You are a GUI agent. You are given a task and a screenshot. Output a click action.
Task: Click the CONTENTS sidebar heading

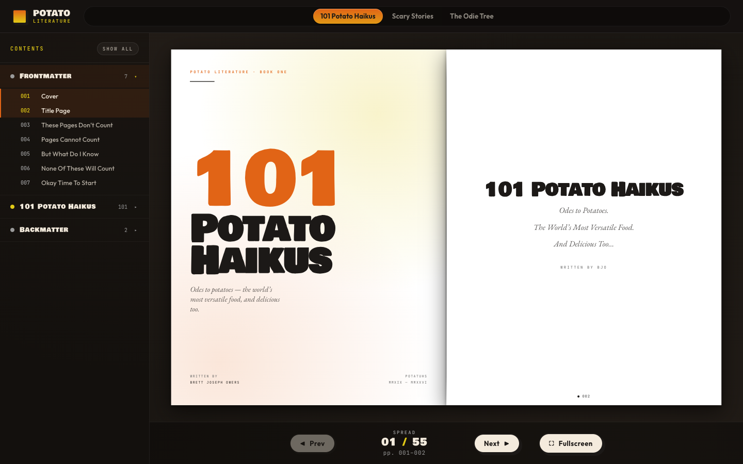point(27,48)
